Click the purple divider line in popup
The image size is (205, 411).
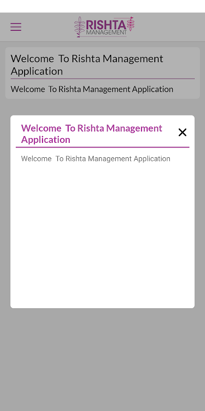(x=102, y=147)
